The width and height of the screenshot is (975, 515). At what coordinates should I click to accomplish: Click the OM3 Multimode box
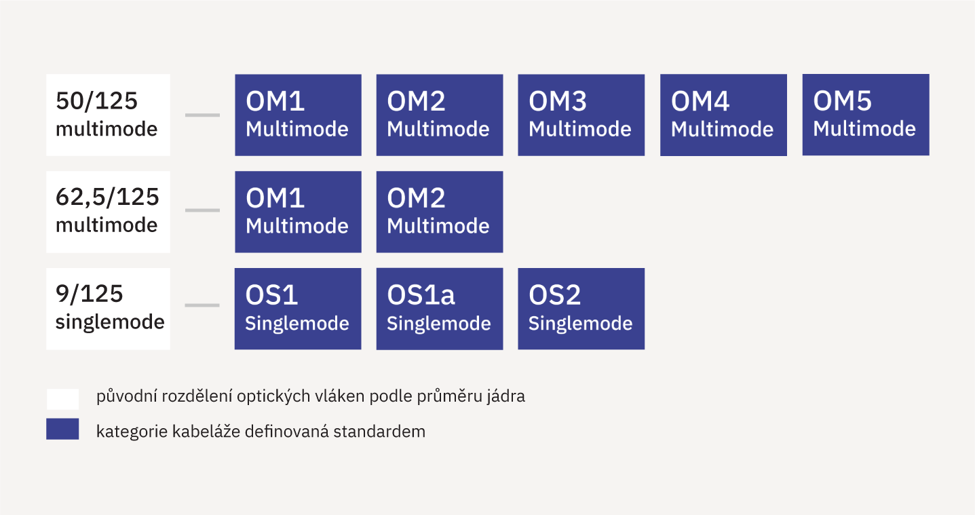coord(581,115)
